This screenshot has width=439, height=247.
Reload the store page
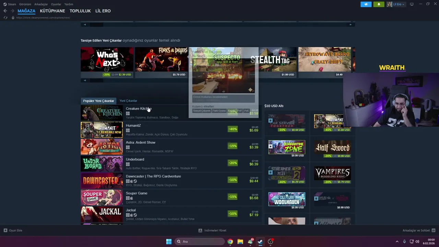tap(5, 17)
